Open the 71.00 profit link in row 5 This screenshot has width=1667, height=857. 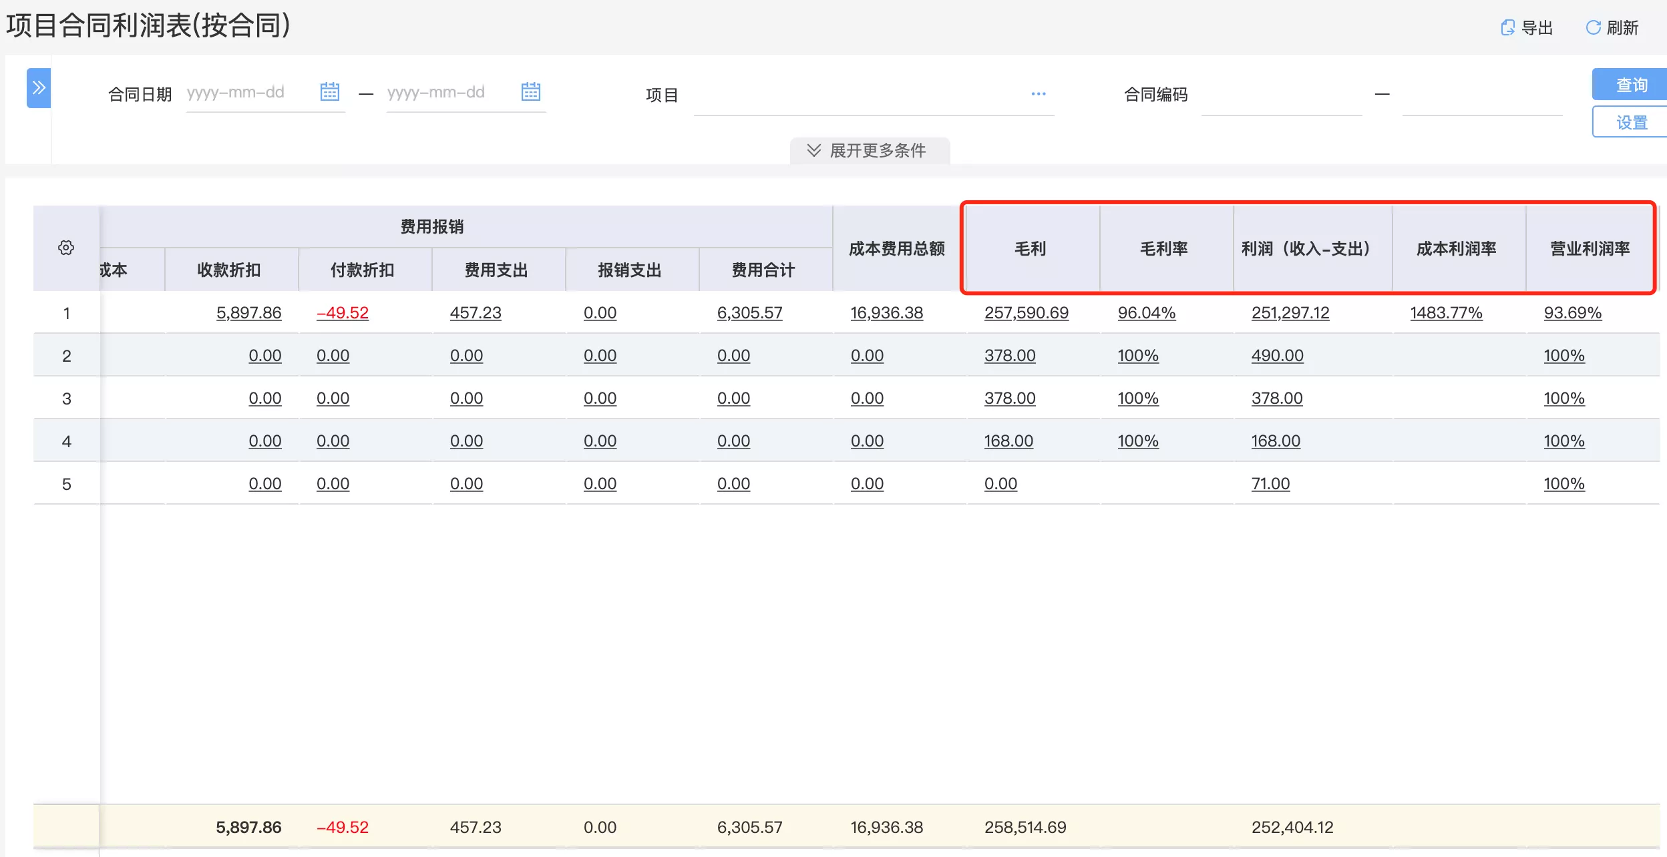(x=1270, y=483)
